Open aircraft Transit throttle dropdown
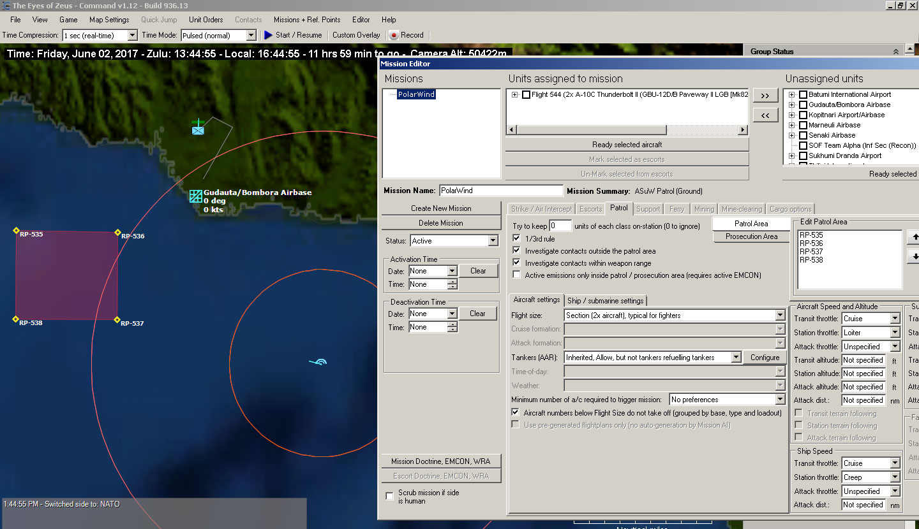The image size is (919, 529). [895, 319]
